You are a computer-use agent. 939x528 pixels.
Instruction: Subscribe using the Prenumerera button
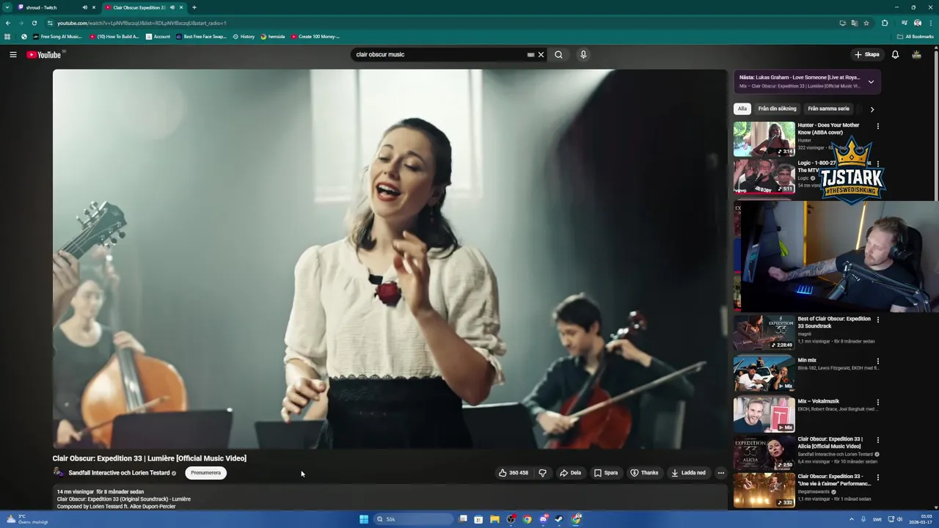coord(205,473)
